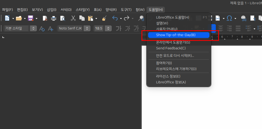Click the Clone Formatting paintbrush icon
The height and width of the screenshot is (129, 262).
tap(104, 18)
